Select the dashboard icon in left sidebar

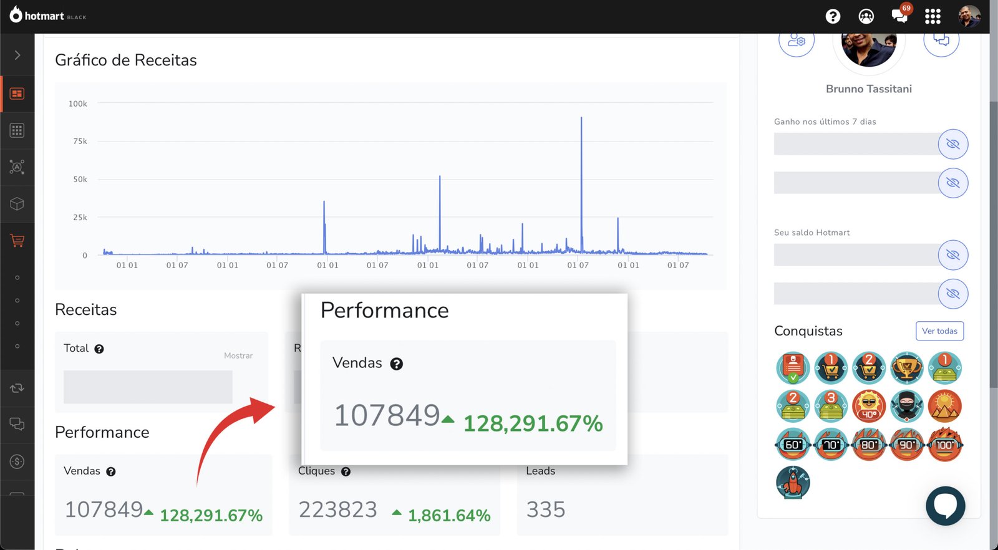[17, 94]
